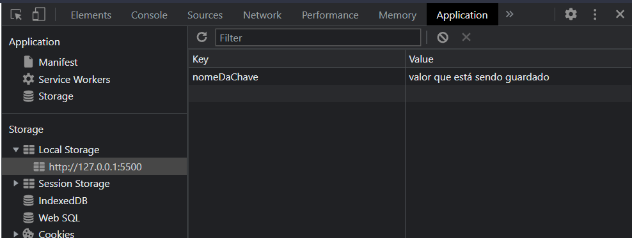The height and width of the screenshot is (238, 632).
Task: Switch to the Elements tab
Action: click(x=91, y=15)
